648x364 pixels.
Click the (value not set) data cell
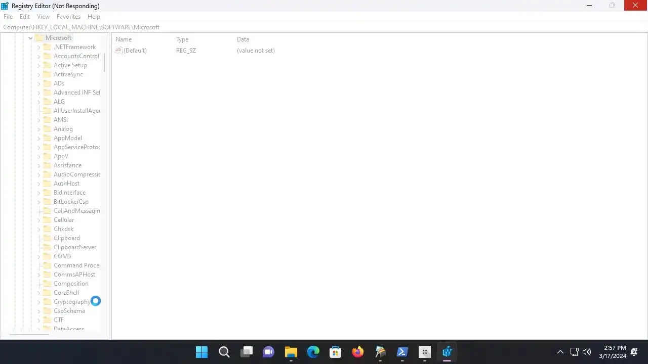click(x=256, y=51)
